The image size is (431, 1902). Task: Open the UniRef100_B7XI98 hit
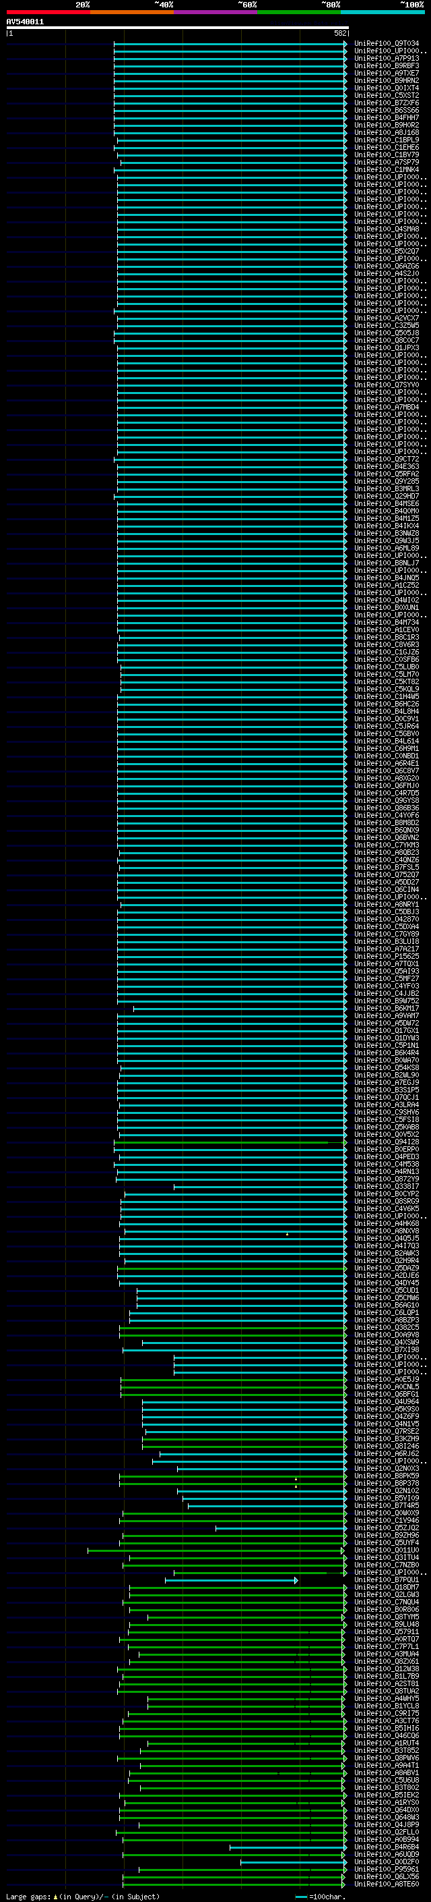point(386,1349)
